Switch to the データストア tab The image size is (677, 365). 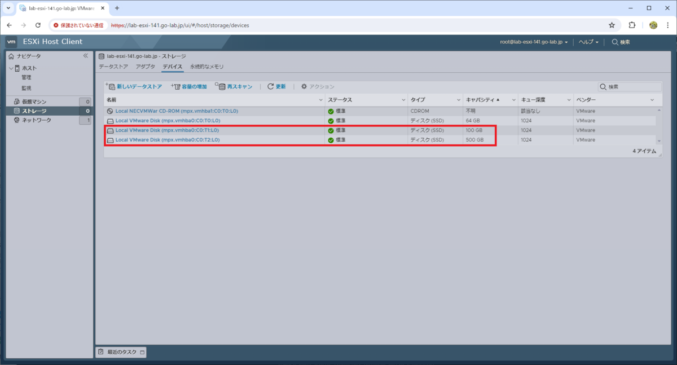point(113,67)
